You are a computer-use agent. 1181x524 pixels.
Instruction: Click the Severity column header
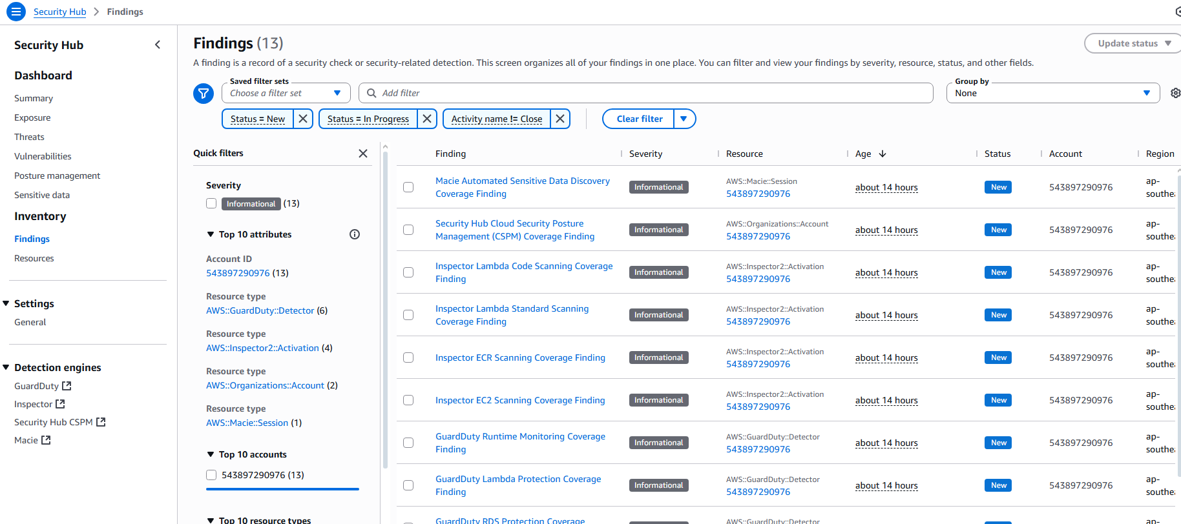(646, 154)
